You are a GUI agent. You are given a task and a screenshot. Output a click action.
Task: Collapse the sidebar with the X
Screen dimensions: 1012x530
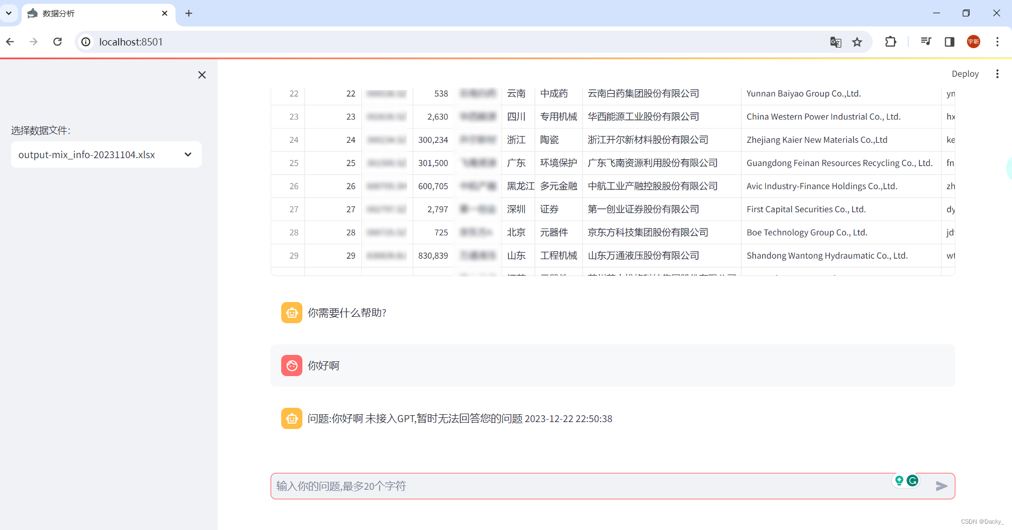(x=202, y=75)
